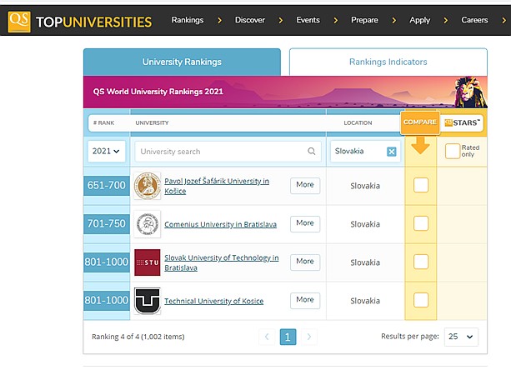Click More for Technical University of Kosice

(305, 300)
